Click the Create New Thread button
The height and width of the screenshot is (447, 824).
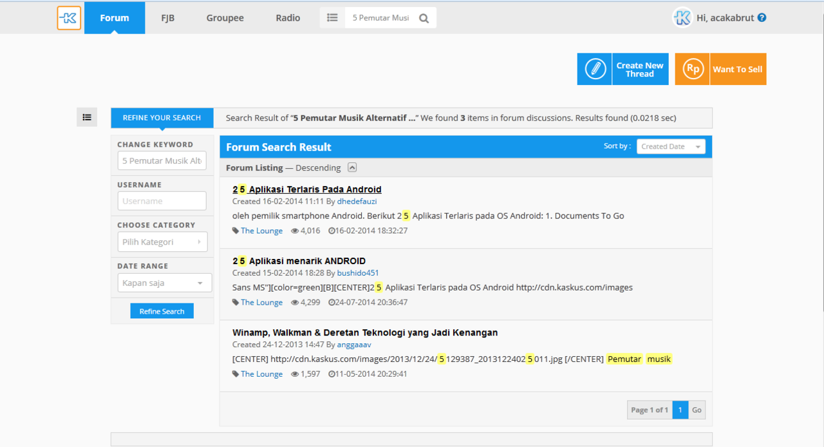coord(623,69)
